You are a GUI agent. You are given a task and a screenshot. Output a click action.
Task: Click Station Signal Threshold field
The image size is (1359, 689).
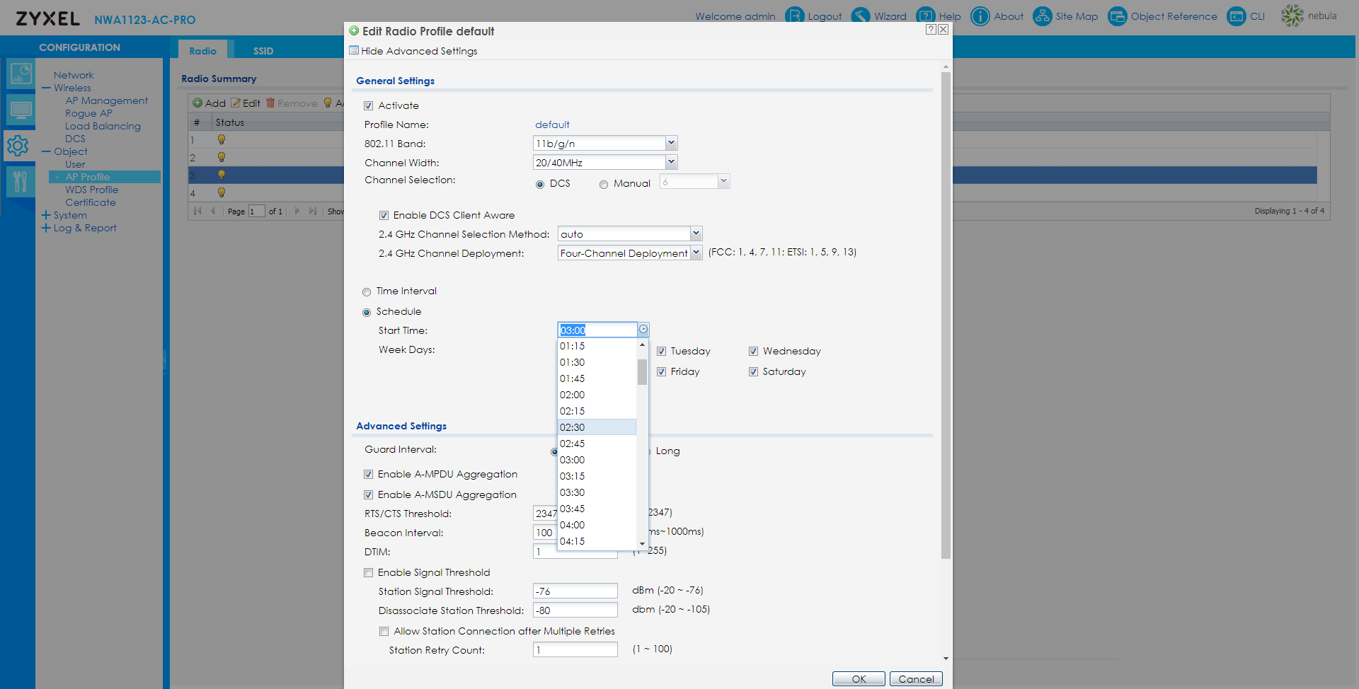click(x=575, y=591)
